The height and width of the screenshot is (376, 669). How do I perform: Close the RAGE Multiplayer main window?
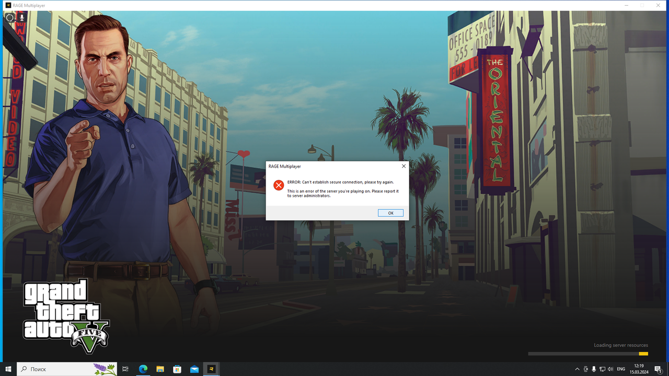657,5
